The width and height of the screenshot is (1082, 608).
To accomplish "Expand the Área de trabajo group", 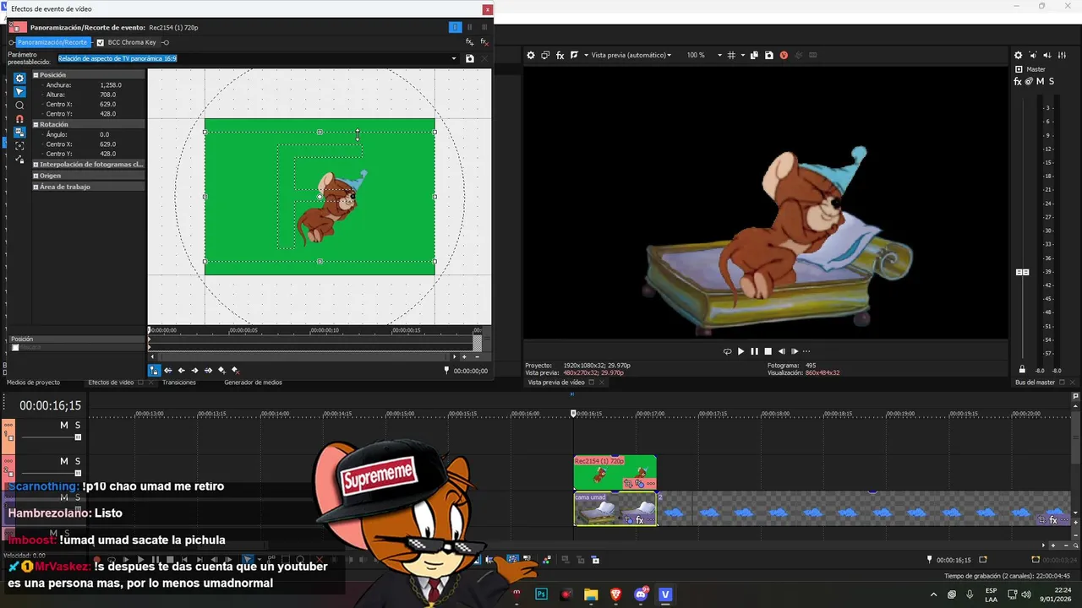I will (36, 187).
